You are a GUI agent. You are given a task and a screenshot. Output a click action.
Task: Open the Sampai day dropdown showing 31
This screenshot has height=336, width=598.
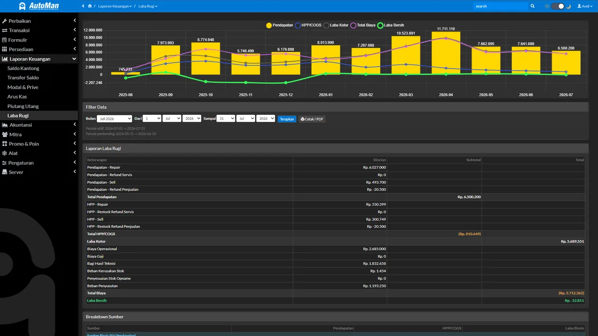click(226, 119)
